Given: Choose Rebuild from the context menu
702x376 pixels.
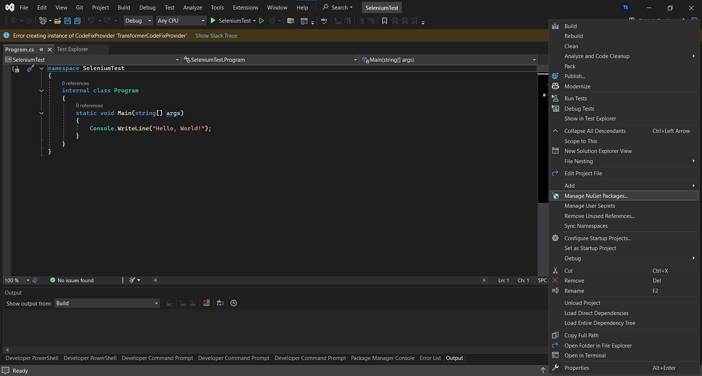Looking at the screenshot, I should (624, 36).
